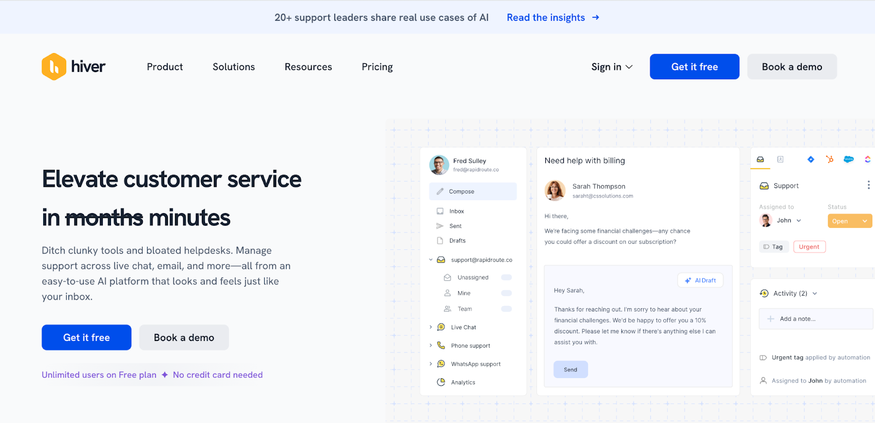
Task: Click the blue Jira diamond icon
Action: (x=811, y=160)
